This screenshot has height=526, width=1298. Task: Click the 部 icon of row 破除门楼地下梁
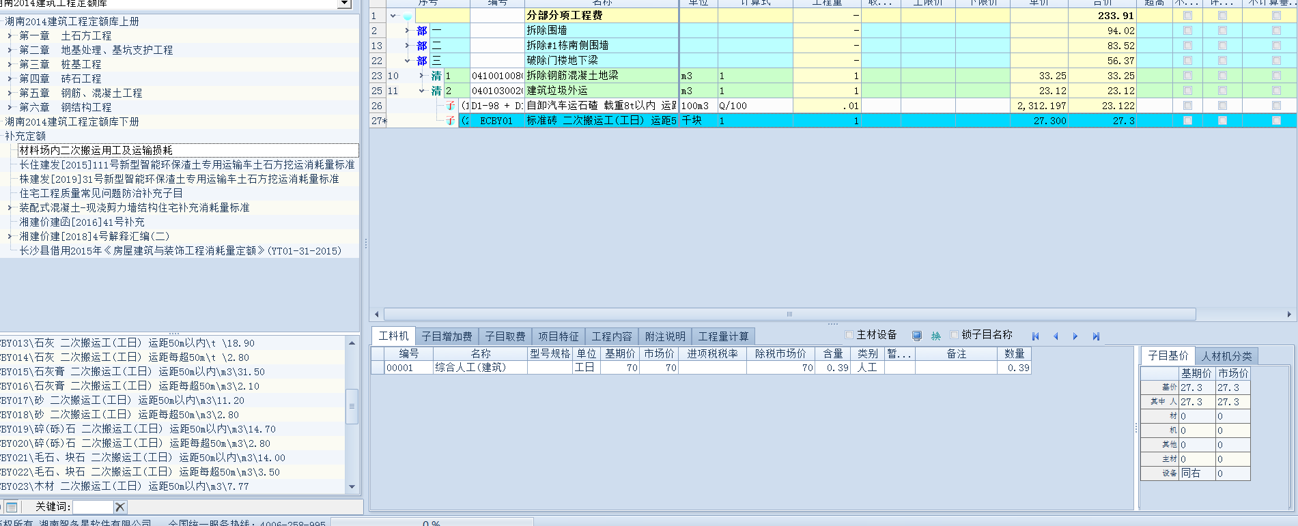point(422,61)
